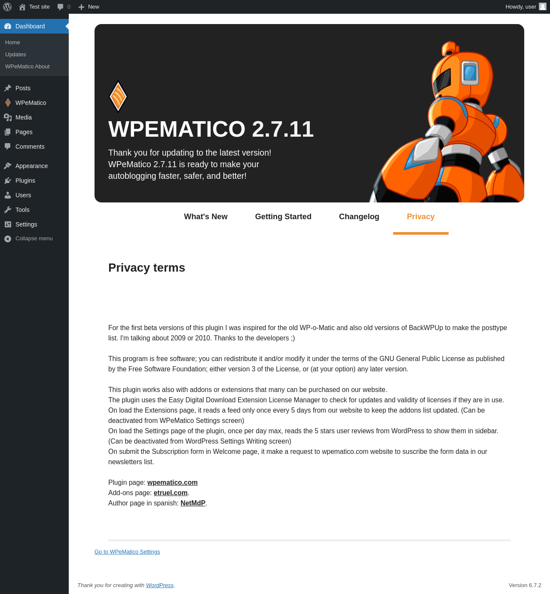This screenshot has height=594, width=550.
Task: Click the Dashboard gauge icon
Action: [8, 26]
